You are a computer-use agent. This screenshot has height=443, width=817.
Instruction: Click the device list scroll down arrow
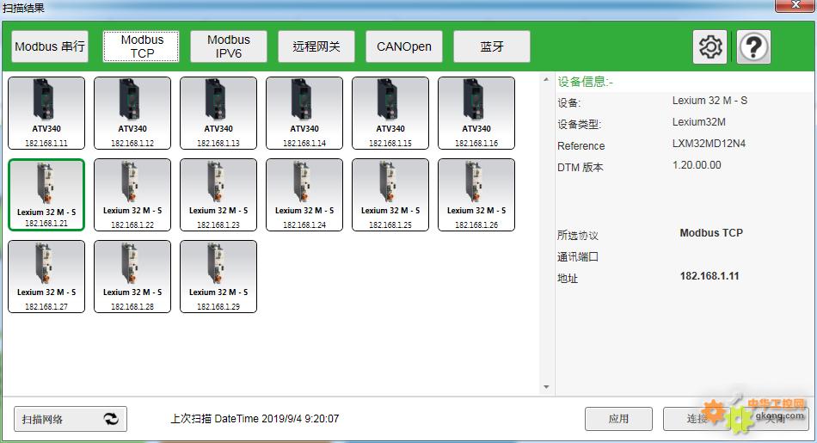coord(546,387)
